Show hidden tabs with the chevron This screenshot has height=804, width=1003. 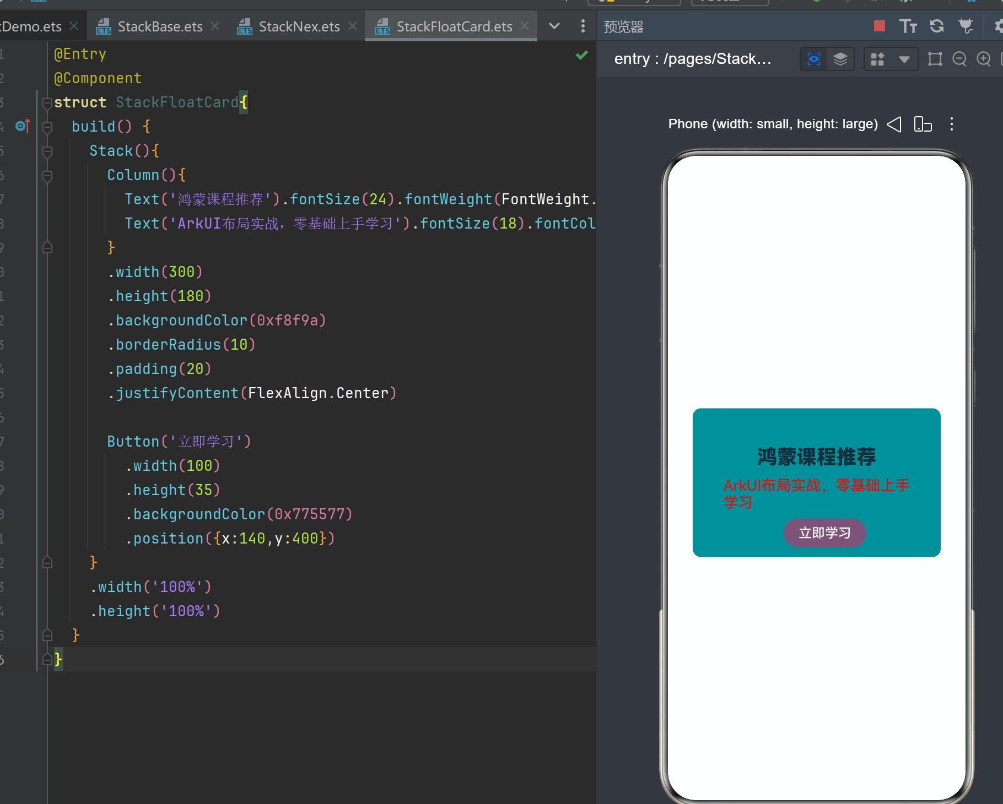point(554,26)
